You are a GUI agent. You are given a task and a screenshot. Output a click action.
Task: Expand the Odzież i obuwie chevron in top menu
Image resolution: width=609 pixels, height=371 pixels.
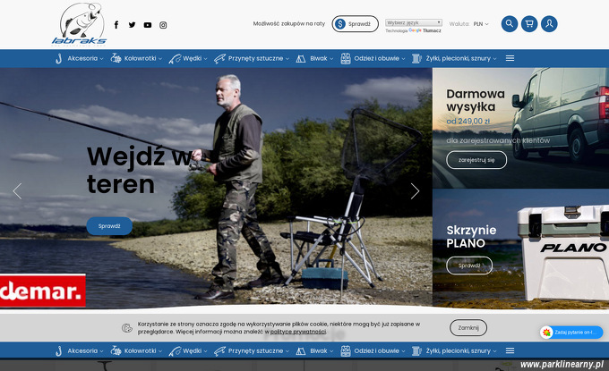click(403, 59)
